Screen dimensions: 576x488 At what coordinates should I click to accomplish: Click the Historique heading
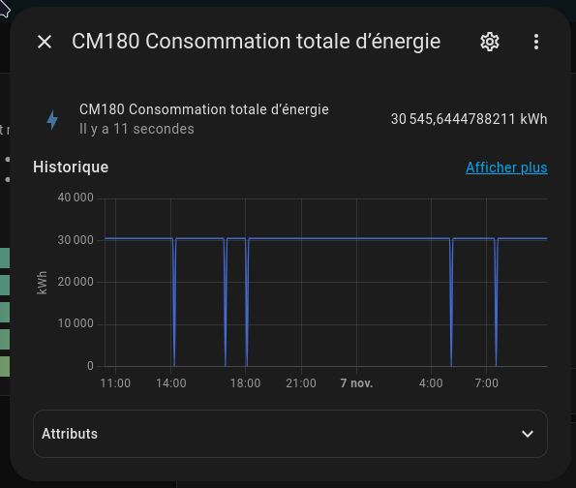coord(71,168)
